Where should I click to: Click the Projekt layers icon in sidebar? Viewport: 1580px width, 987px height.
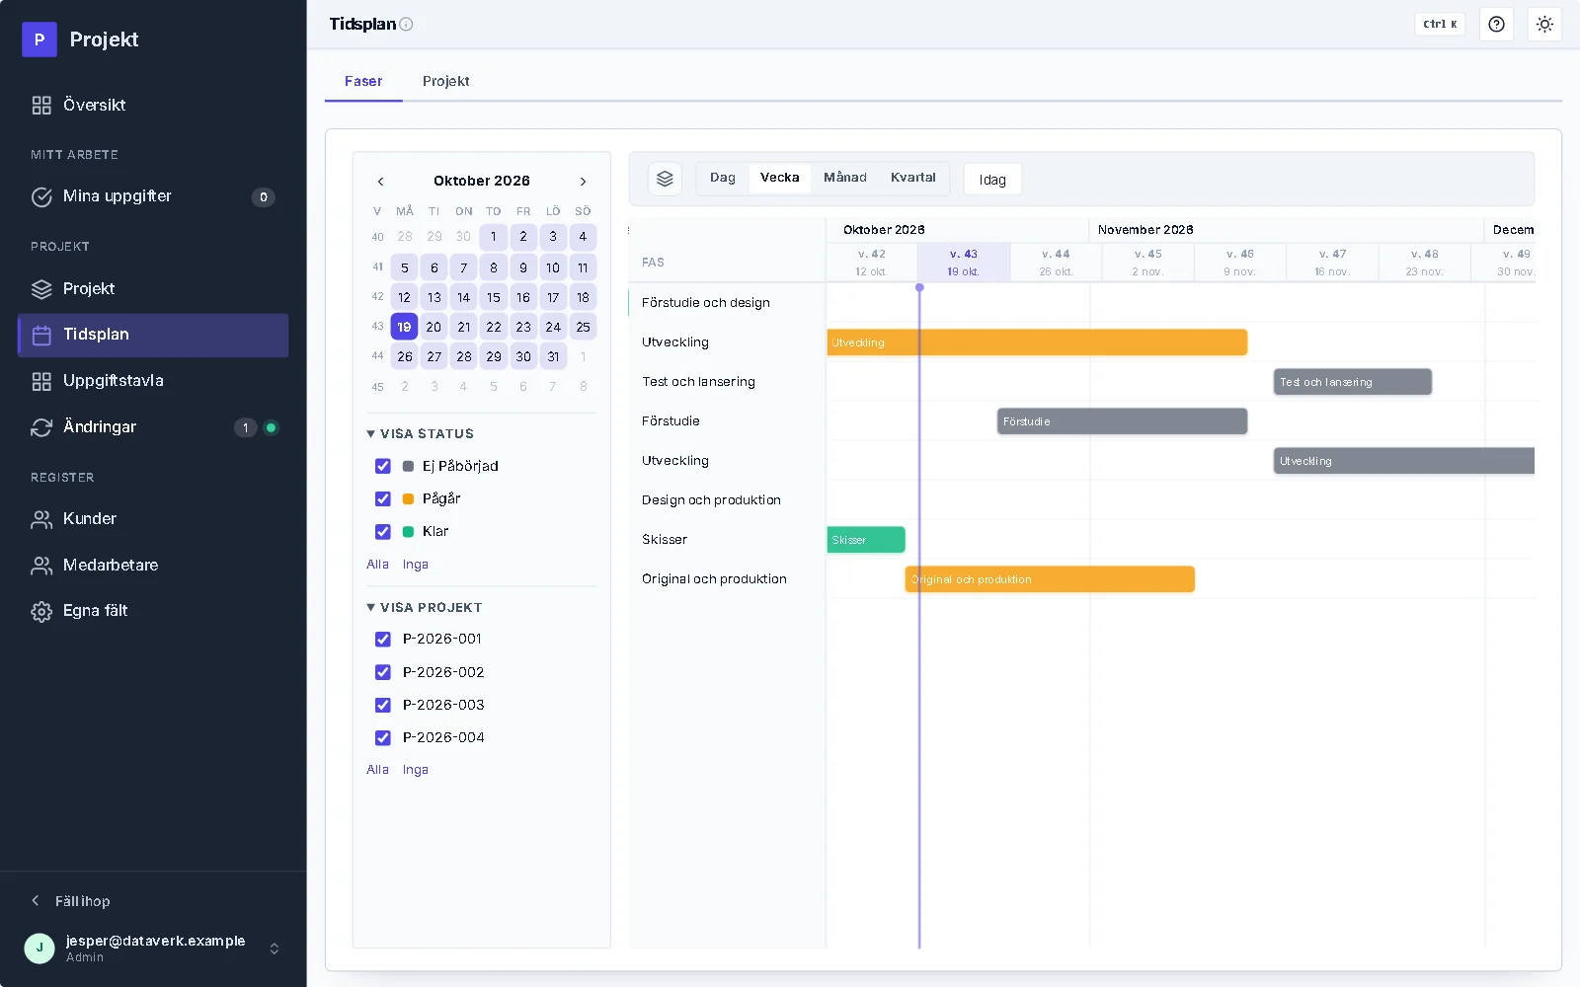coord(41,289)
